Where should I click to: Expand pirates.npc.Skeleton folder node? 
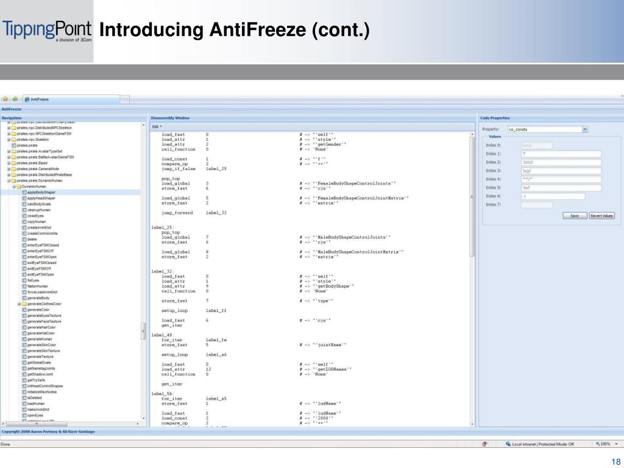pyautogui.click(x=9, y=140)
